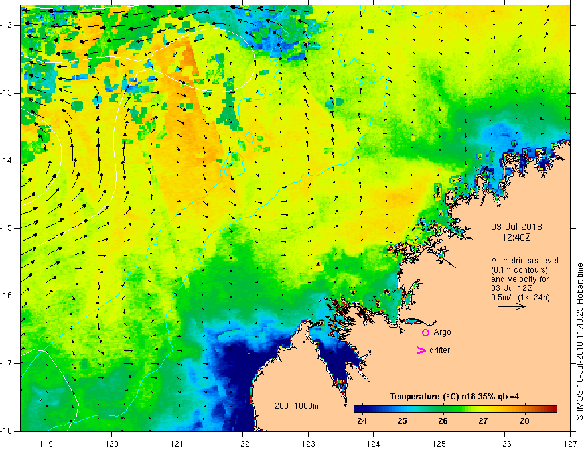Select the date text 03-Jul-2018

click(x=516, y=227)
